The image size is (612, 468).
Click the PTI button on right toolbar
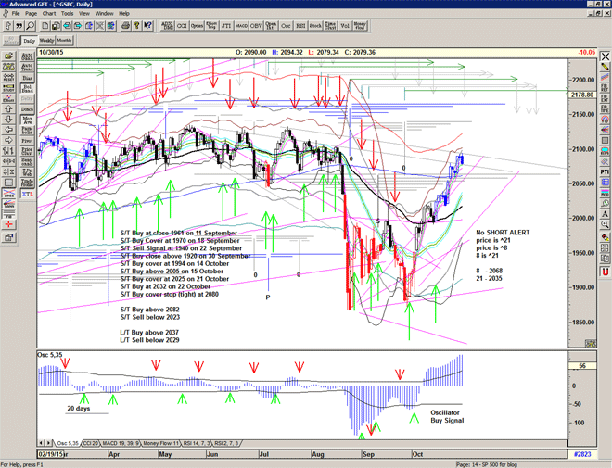604,172
